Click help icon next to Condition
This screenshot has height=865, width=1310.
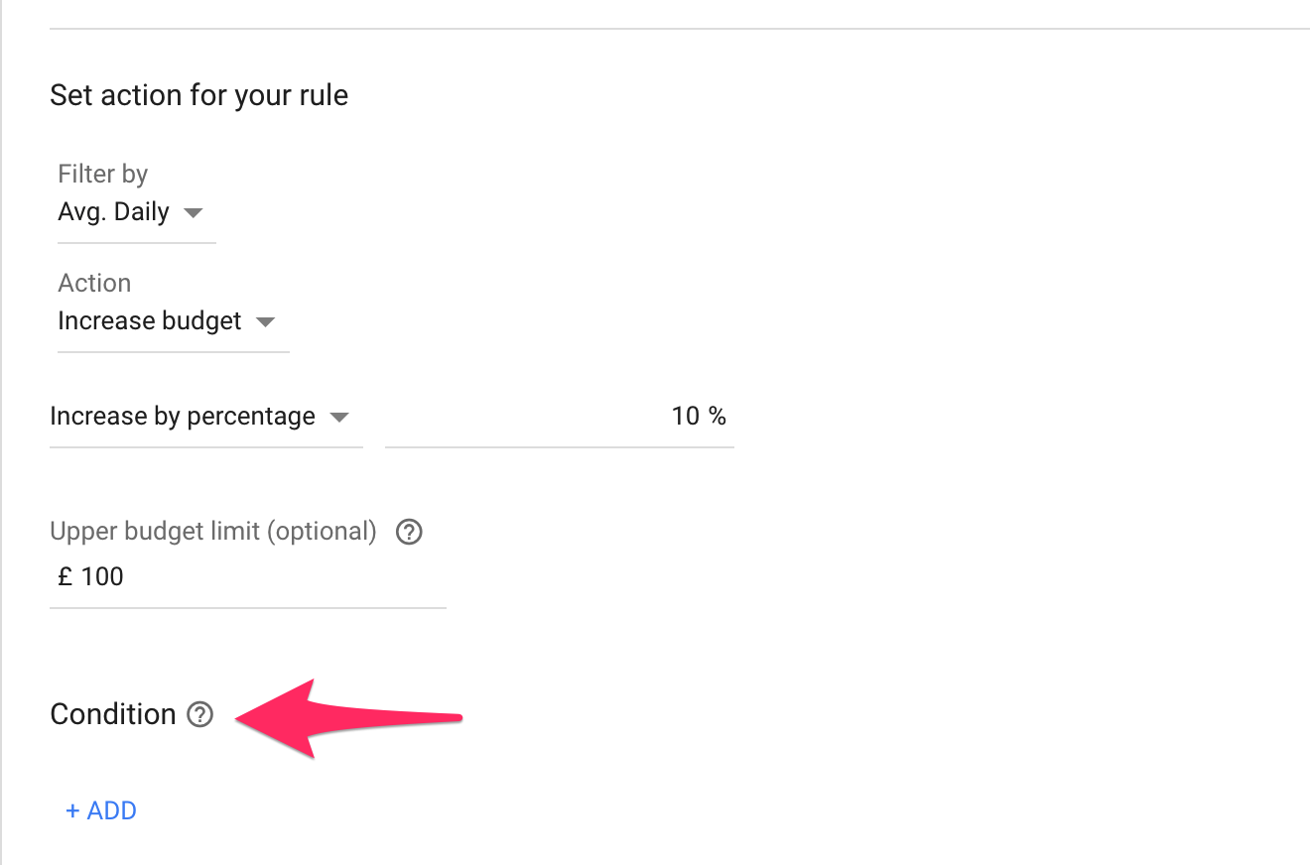200,714
